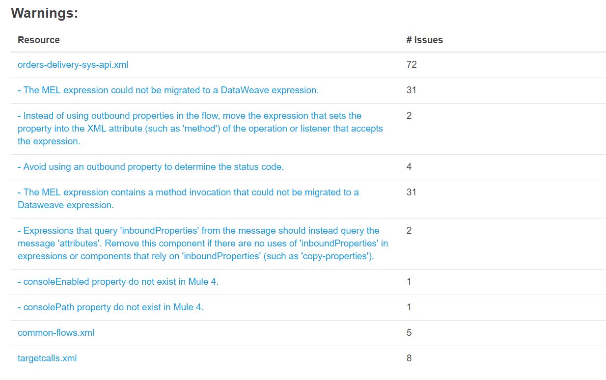Open the targetcalls.xml resource link

(x=47, y=358)
